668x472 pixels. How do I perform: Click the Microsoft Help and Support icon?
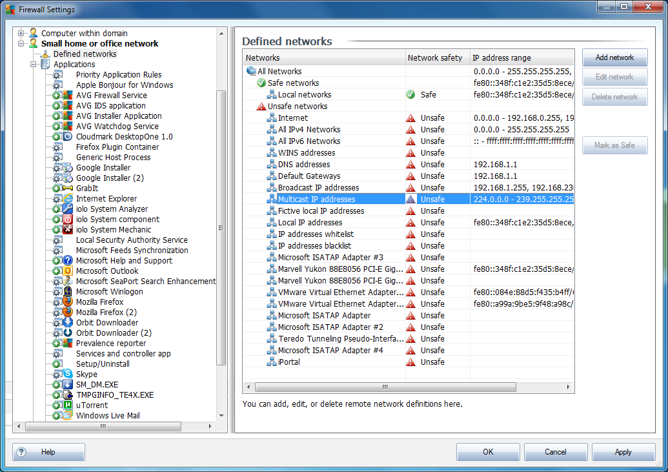(x=68, y=260)
